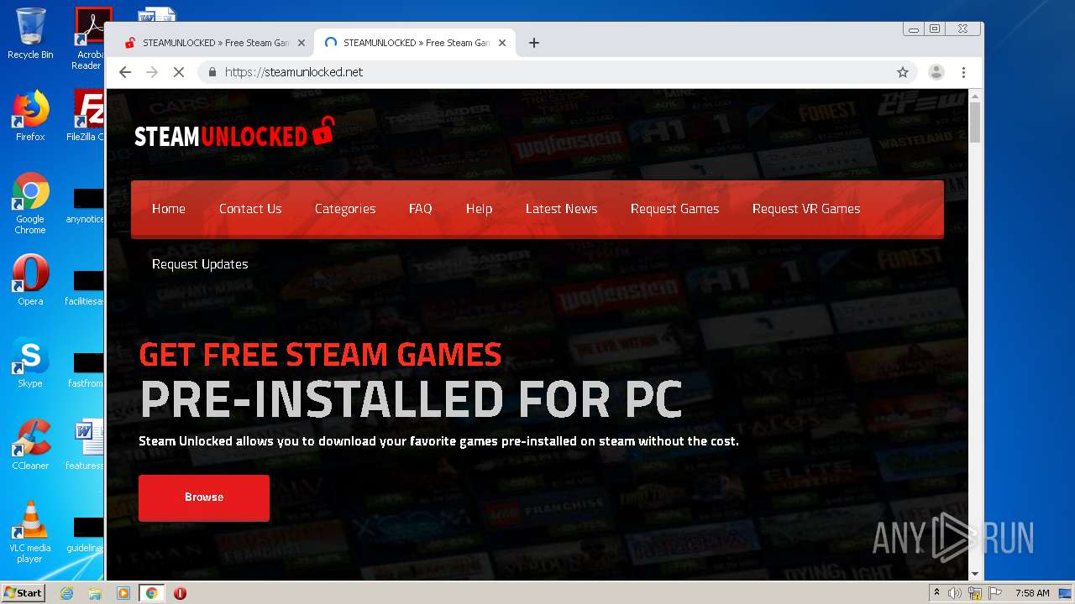Open volume speaker tray icon
The height and width of the screenshot is (604, 1075).
pyautogui.click(x=955, y=593)
